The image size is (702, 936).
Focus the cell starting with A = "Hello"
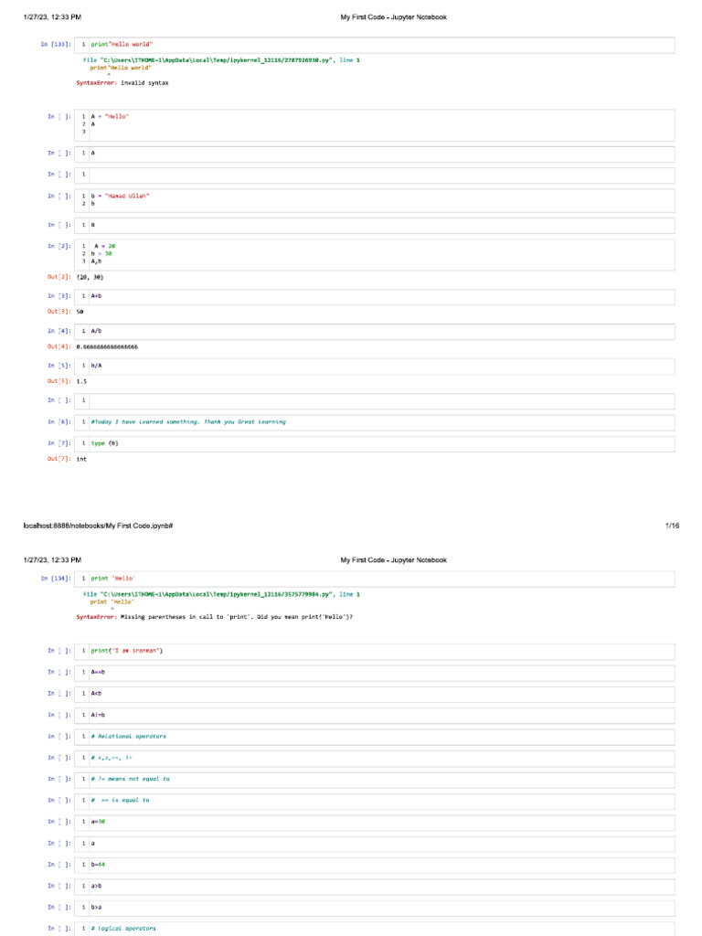click(x=374, y=124)
